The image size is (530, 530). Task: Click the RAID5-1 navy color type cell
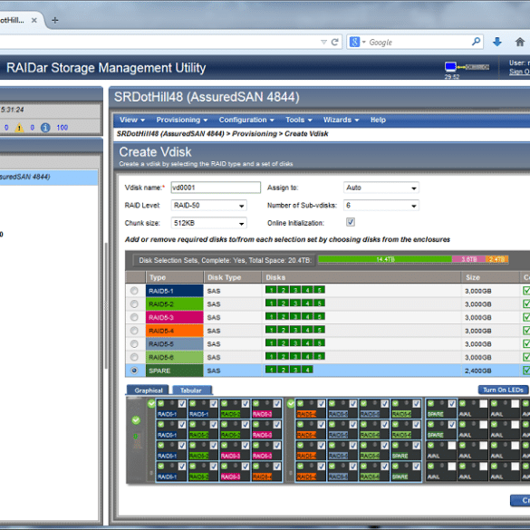175,291
